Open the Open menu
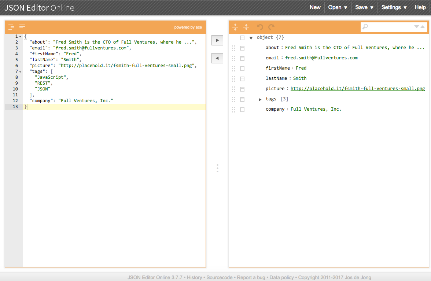 pyautogui.click(x=337, y=7)
